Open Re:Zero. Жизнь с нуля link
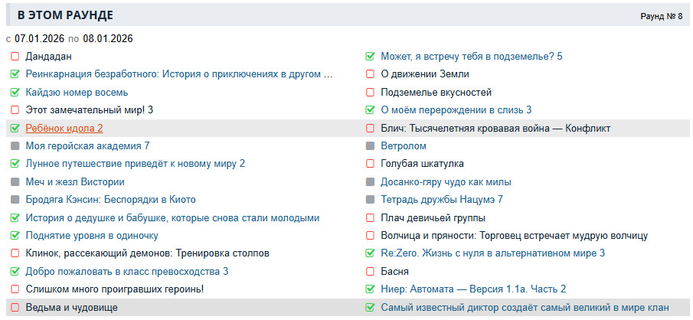The width and height of the screenshot is (693, 320). (493, 253)
